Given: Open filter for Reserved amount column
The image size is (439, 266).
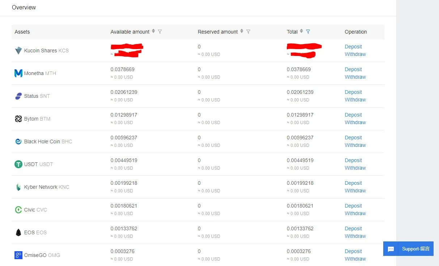Looking at the screenshot, I should click(x=248, y=32).
